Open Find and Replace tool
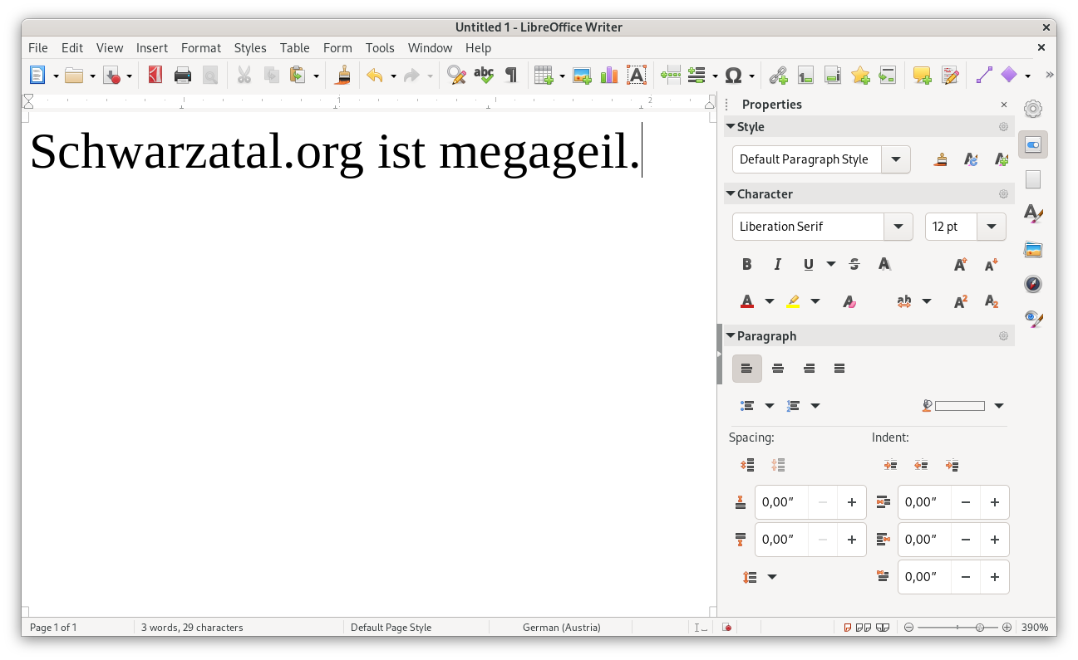This screenshot has height=660, width=1078. point(455,76)
